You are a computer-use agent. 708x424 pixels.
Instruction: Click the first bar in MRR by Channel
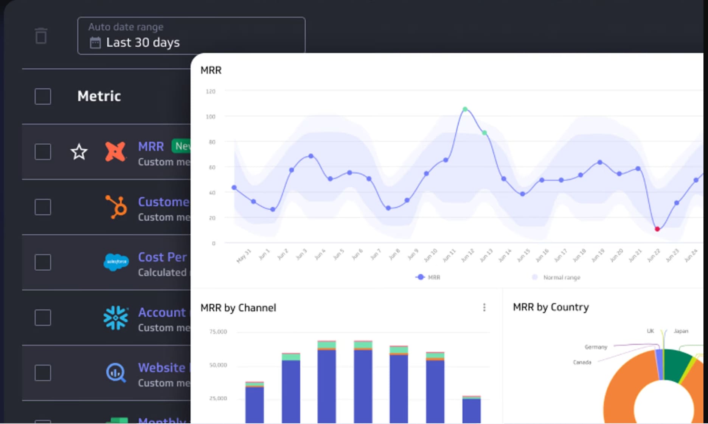tap(255, 402)
